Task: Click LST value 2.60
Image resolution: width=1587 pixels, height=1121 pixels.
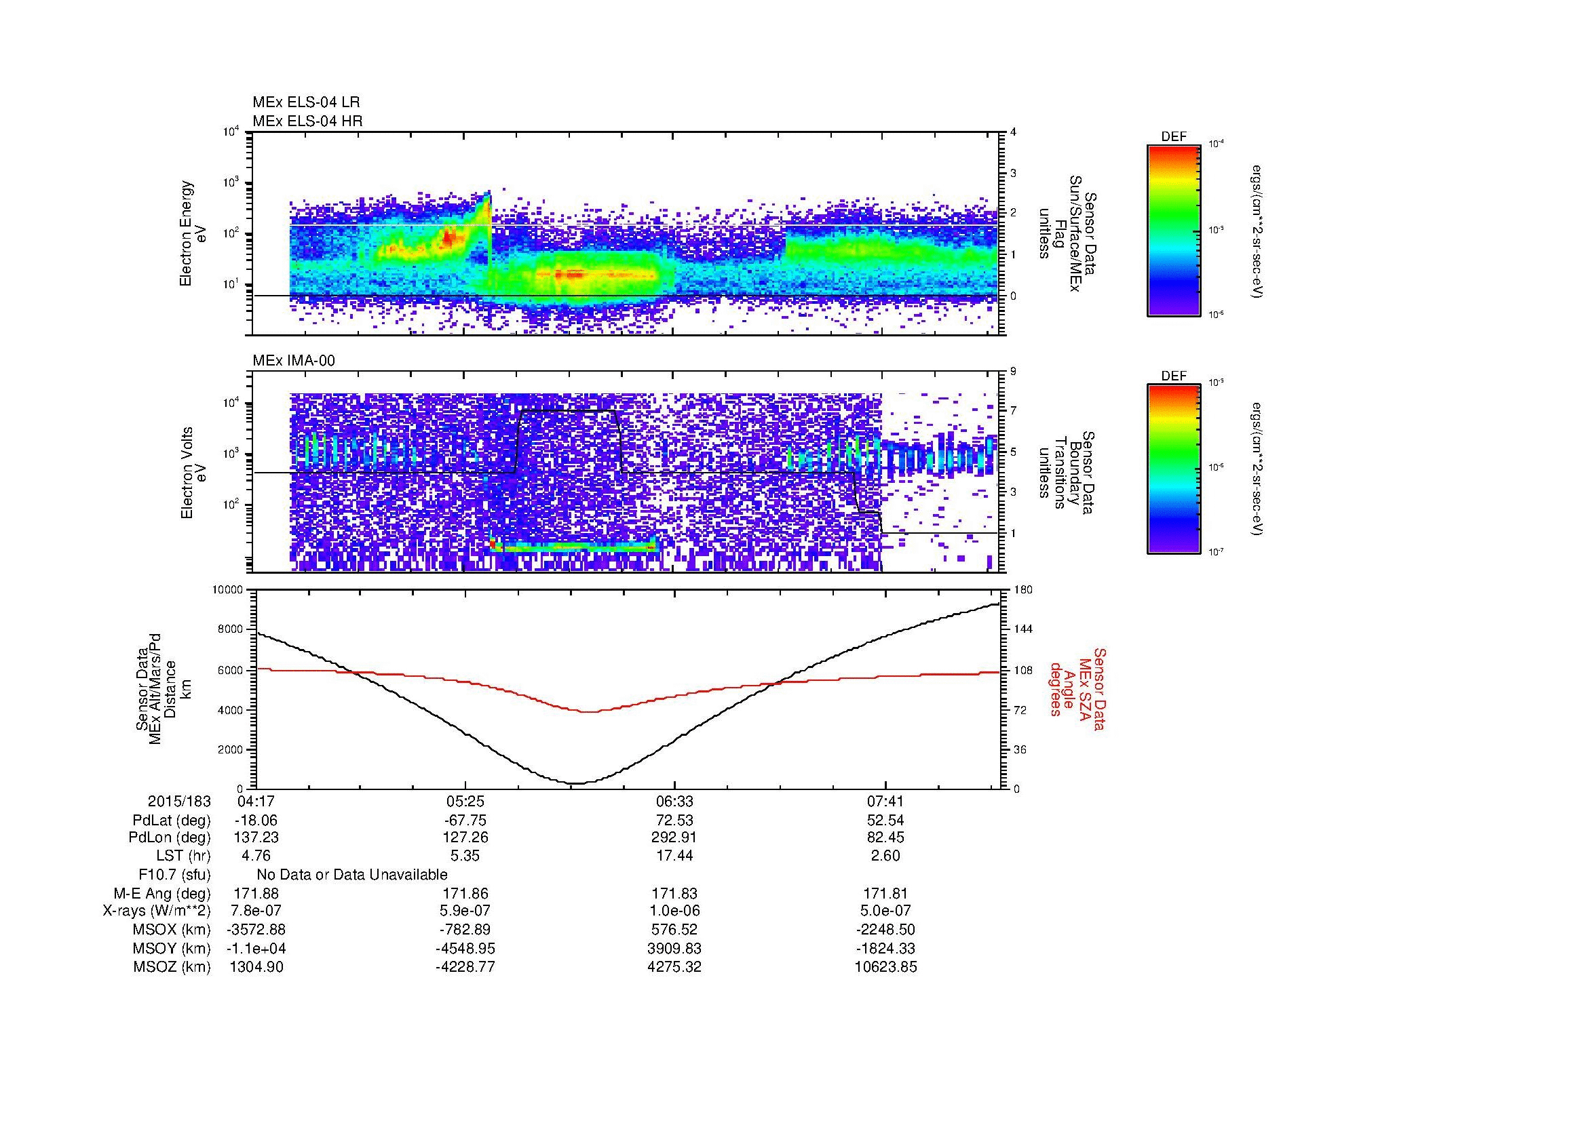Action: pos(885,856)
